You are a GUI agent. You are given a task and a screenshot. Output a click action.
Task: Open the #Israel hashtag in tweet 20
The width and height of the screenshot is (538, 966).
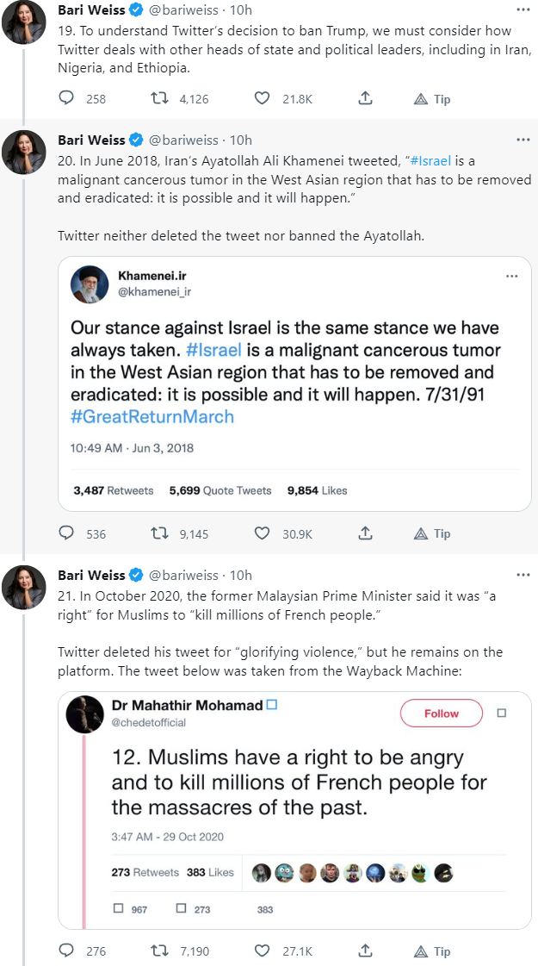tap(430, 161)
